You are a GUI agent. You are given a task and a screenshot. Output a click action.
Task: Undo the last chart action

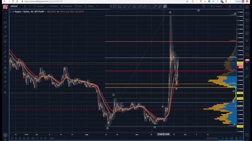pyautogui.click(x=97, y=6)
